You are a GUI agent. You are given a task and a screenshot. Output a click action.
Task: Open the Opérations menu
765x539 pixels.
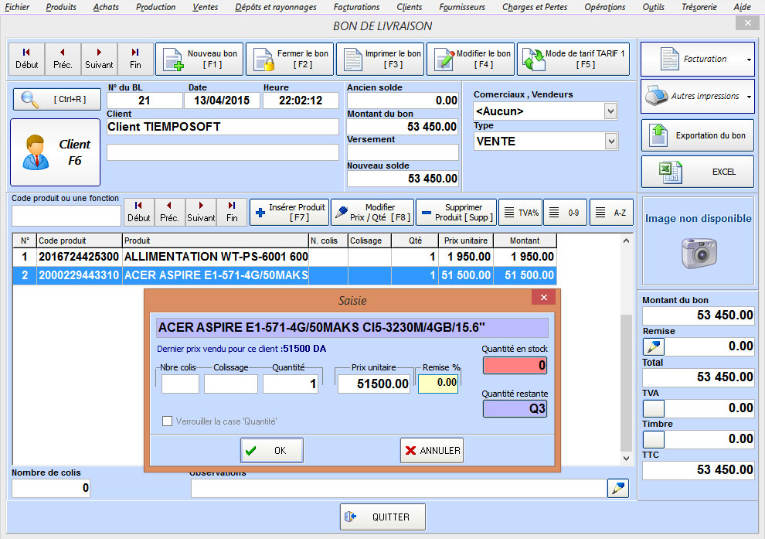coord(605,7)
